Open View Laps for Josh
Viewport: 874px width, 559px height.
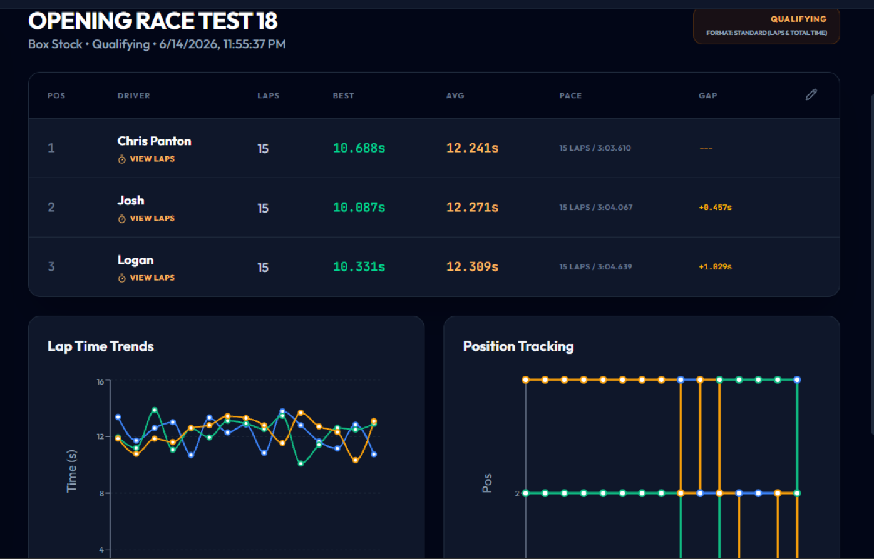click(x=147, y=218)
